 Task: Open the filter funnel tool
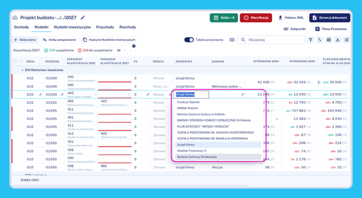point(311,40)
